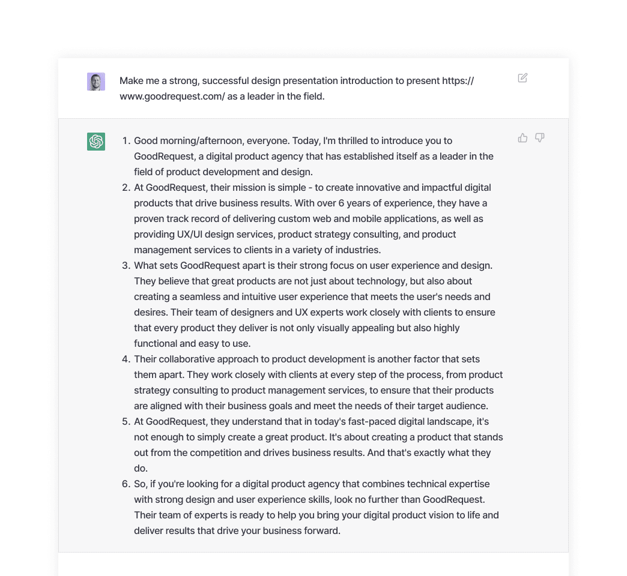Click list number 3 marker
Screen dimensions: 627x576
click(126, 265)
